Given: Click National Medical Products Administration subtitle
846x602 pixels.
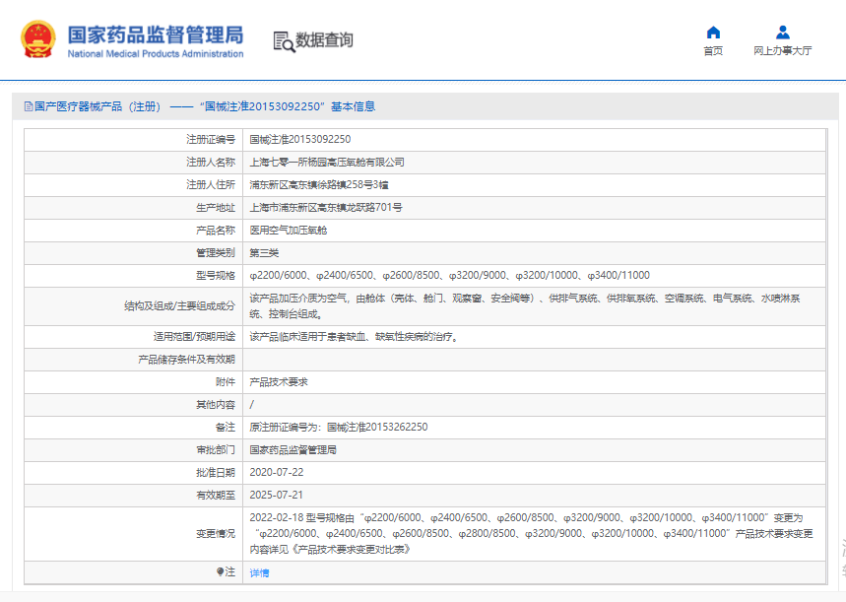Looking at the screenshot, I should [x=156, y=54].
